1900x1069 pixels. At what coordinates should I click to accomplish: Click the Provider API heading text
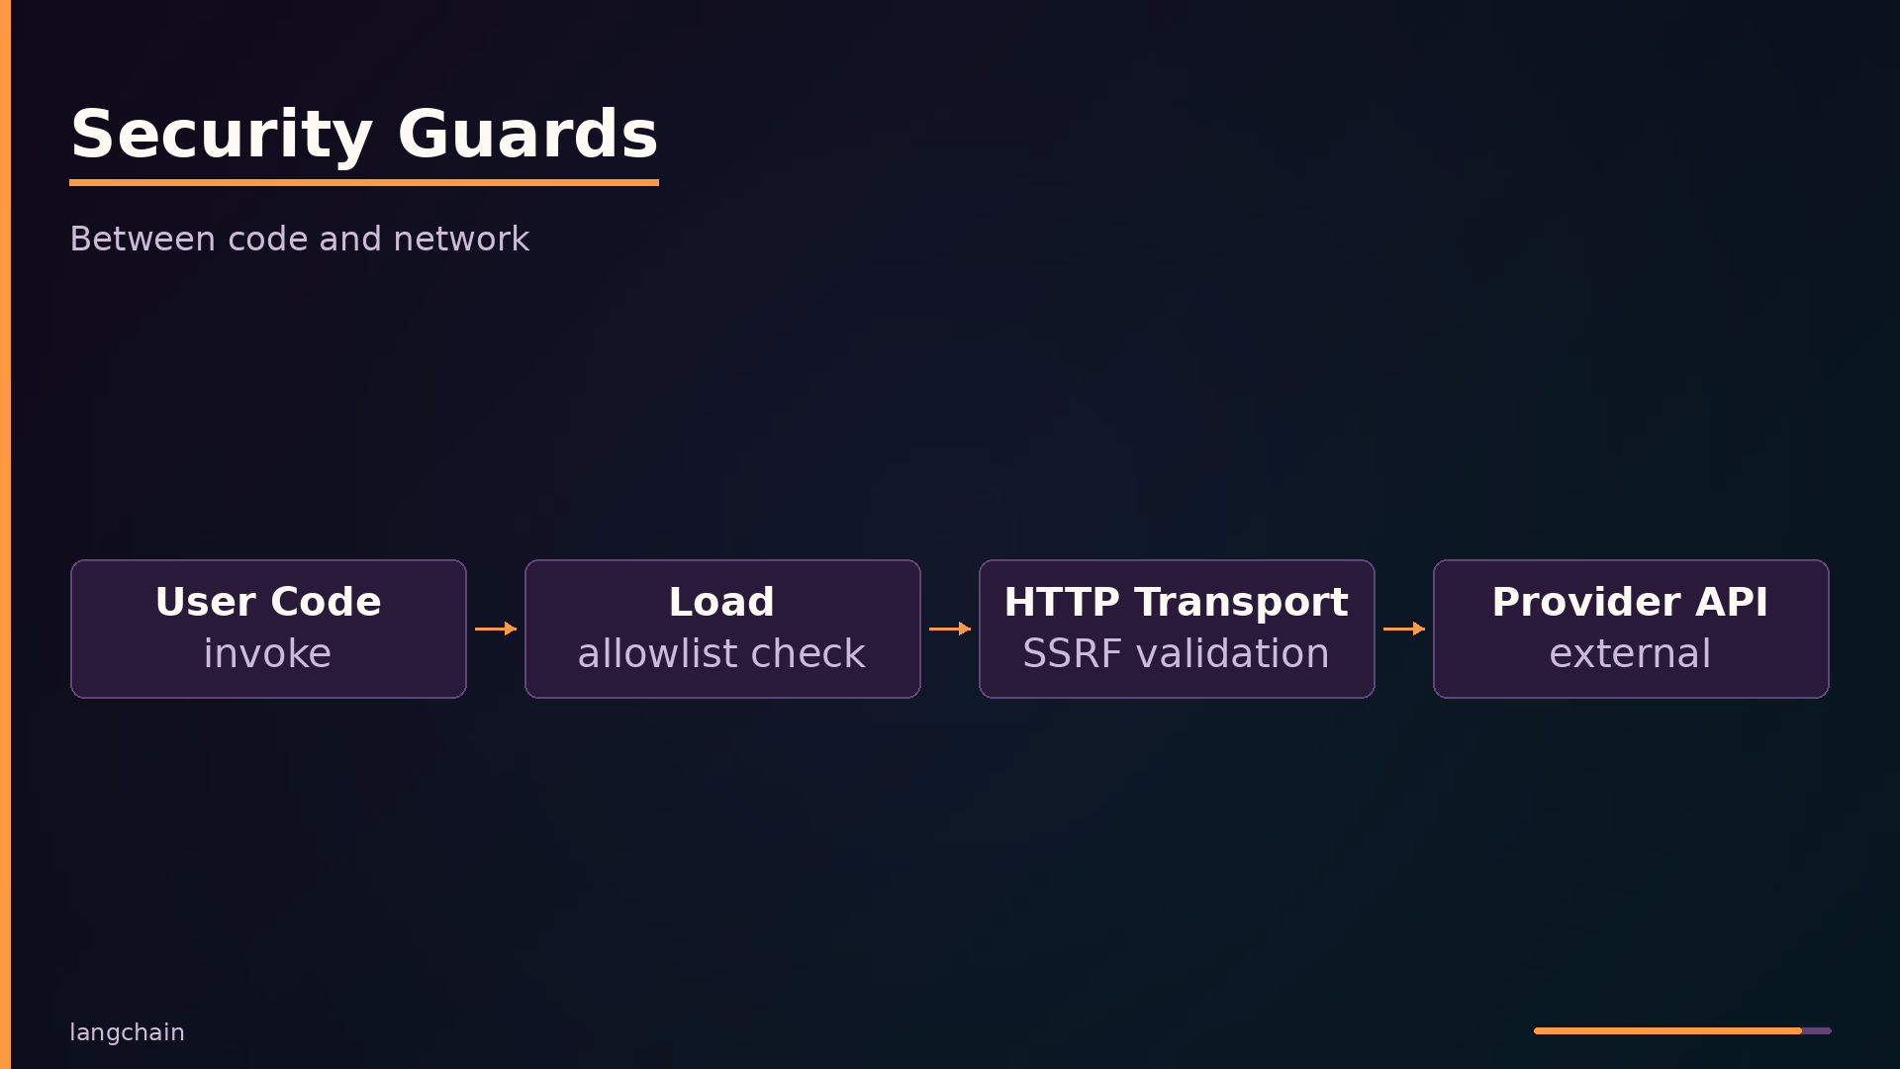pyautogui.click(x=1630, y=602)
